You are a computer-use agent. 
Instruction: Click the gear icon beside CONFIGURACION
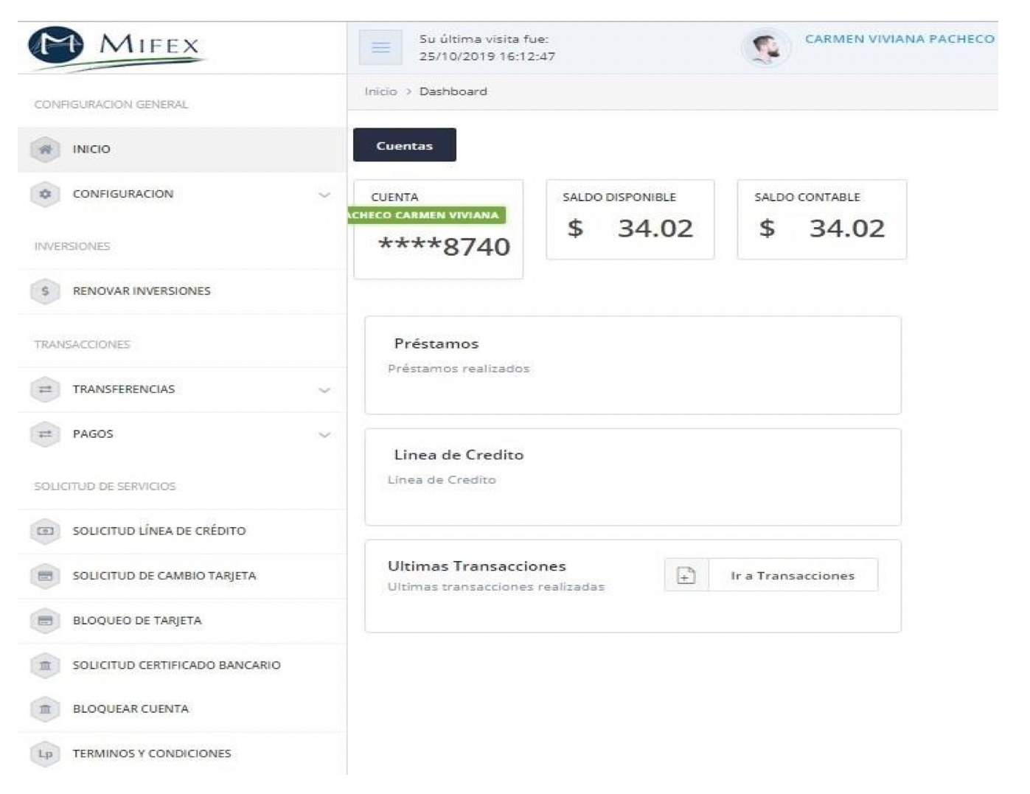pyautogui.click(x=45, y=195)
